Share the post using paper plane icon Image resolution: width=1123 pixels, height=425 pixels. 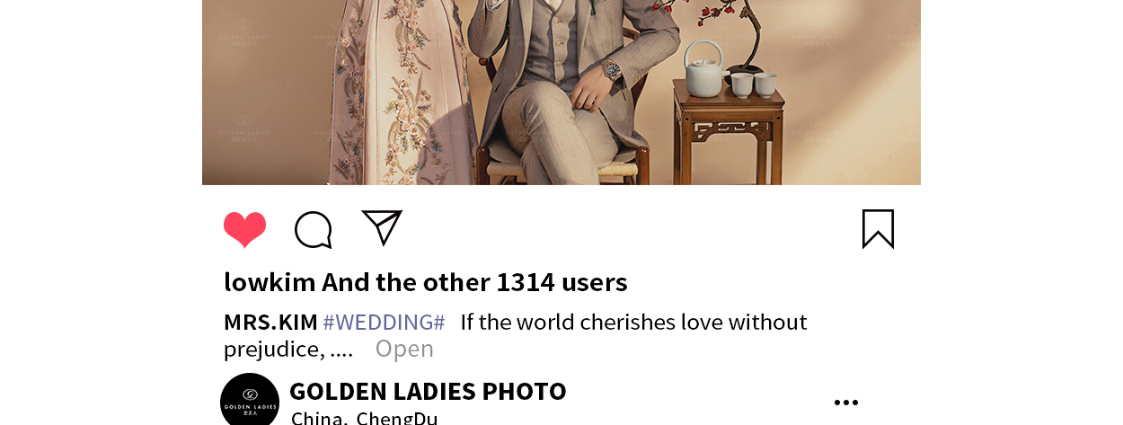[x=382, y=227]
